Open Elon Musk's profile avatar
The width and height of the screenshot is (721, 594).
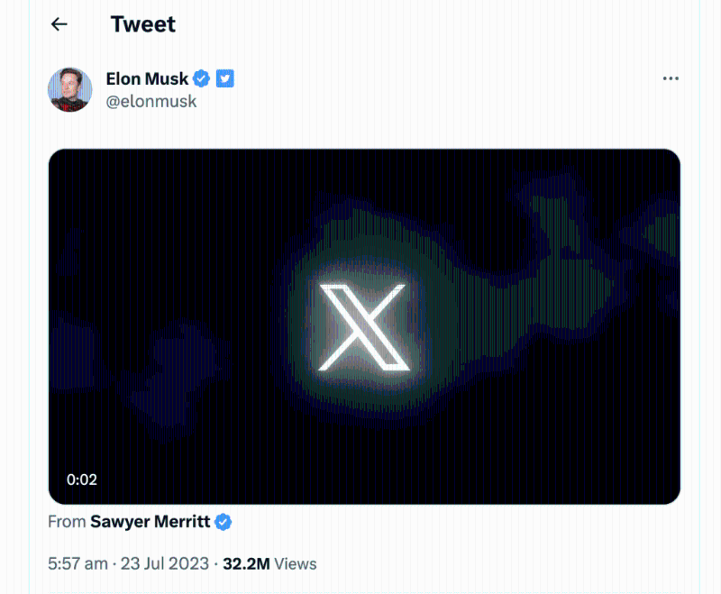(x=69, y=89)
